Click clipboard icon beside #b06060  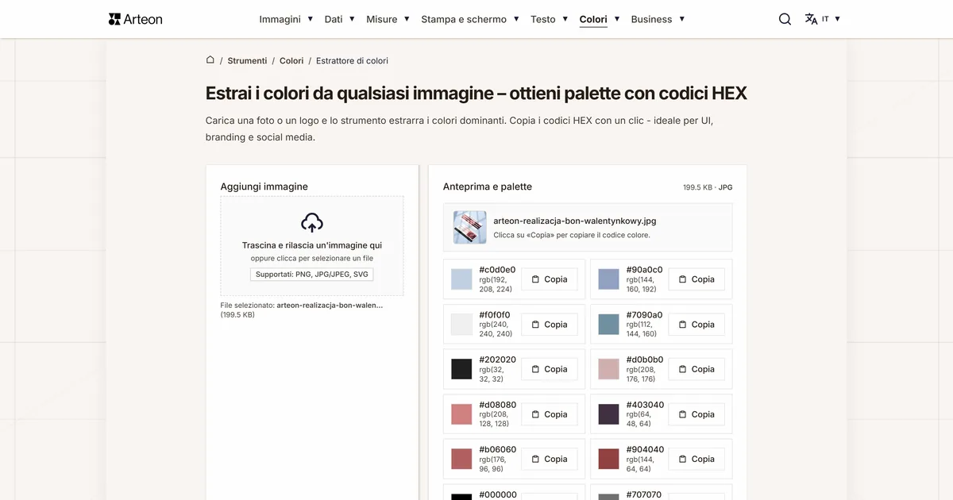coord(535,459)
